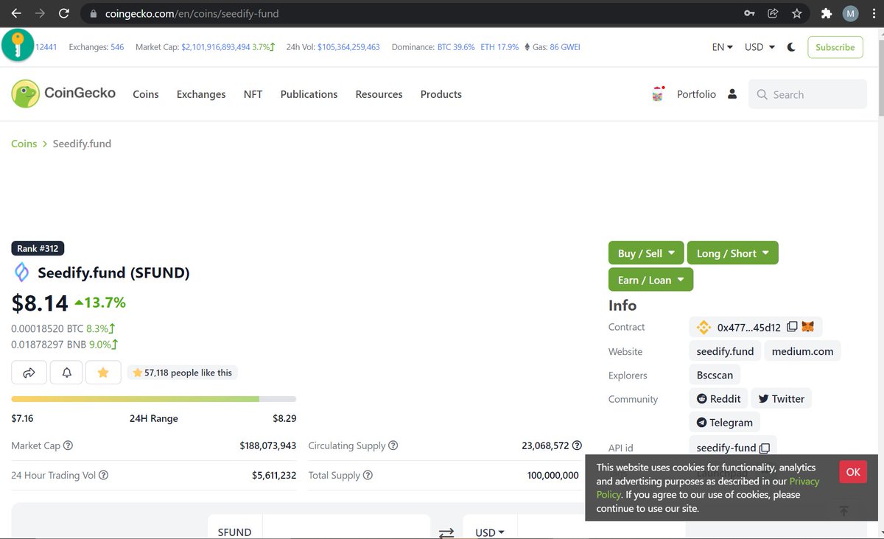This screenshot has width=884, height=539.
Task: Click Market Cap info question icon
Action: point(68,445)
